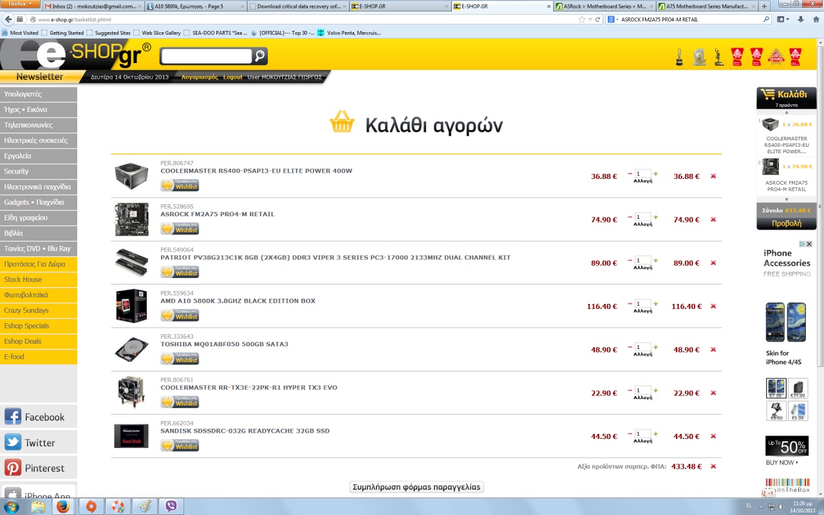Decrease quantity of AMD A10 5800K
This screenshot has height=515, width=824.
pyautogui.click(x=630, y=303)
